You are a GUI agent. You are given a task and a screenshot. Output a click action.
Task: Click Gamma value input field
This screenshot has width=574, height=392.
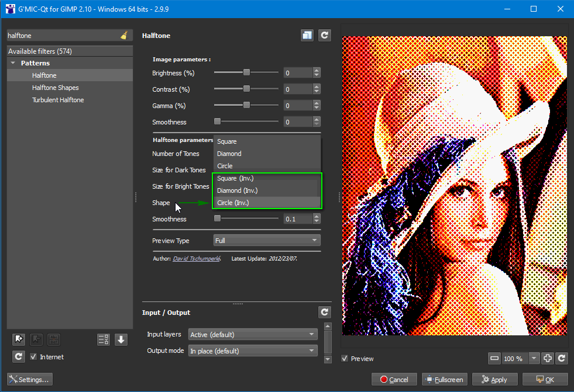pos(298,106)
